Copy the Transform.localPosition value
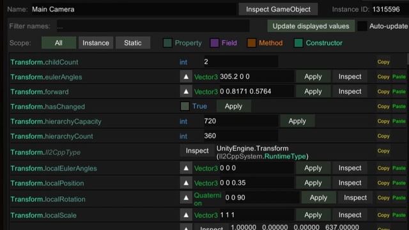Screen dimensions: 409x230 point(383,183)
